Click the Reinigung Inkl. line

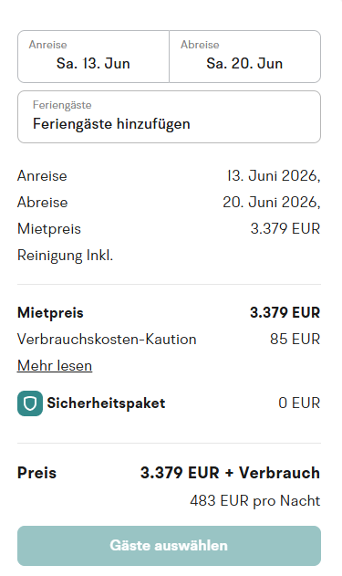click(x=66, y=256)
